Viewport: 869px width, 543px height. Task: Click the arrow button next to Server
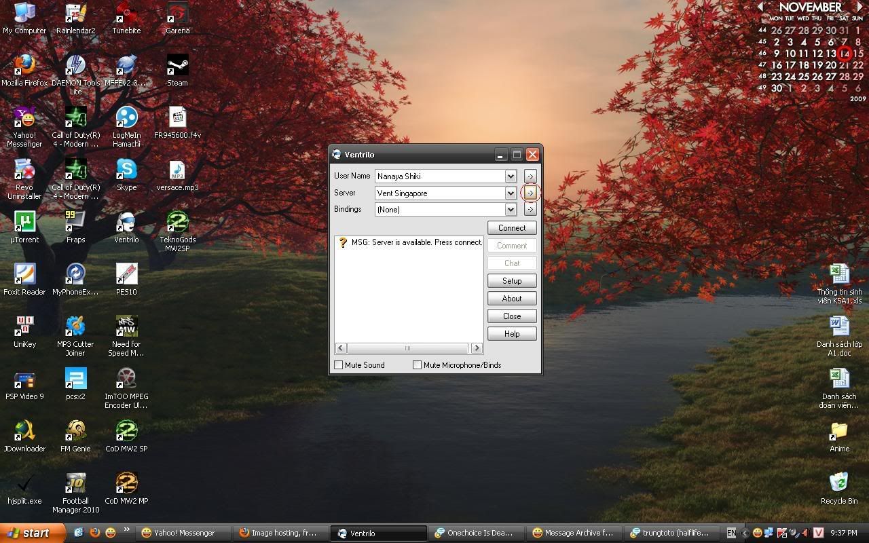point(530,193)
